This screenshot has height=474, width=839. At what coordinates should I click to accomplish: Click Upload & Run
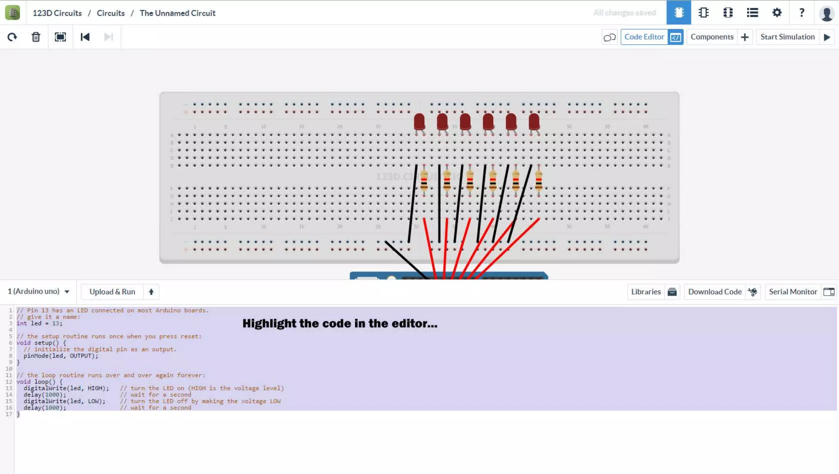pyautogui.click(x=112, y=292)
